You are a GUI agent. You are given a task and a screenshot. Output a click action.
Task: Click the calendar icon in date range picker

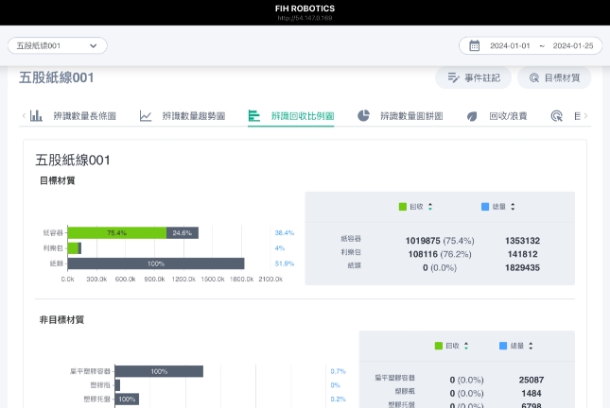click(475, 45)
